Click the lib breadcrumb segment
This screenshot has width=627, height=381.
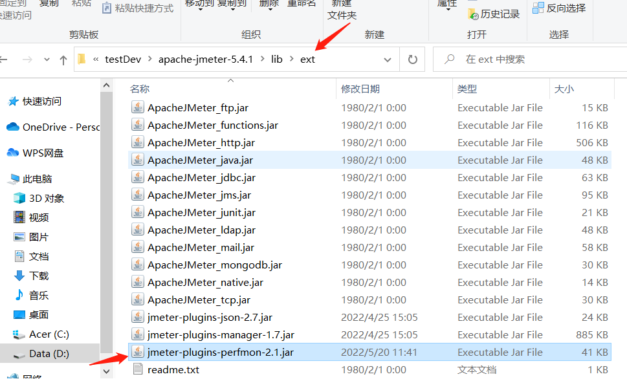[x=277, y=59]
